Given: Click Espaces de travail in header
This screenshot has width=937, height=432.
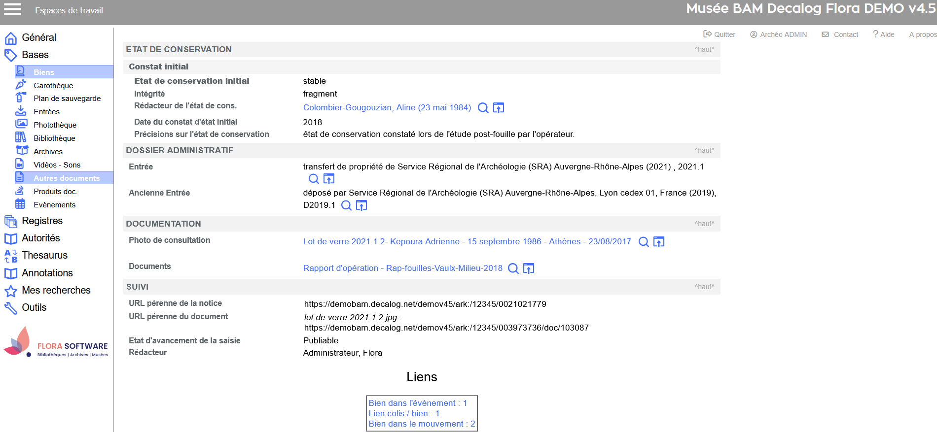Looking at the screenshot, I should [69, 10].
